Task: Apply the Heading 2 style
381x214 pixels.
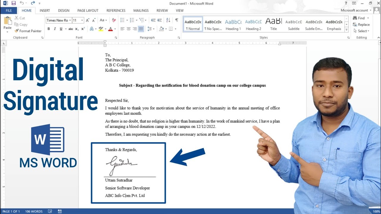Action: pyautogui.click(x=254, y=24)
